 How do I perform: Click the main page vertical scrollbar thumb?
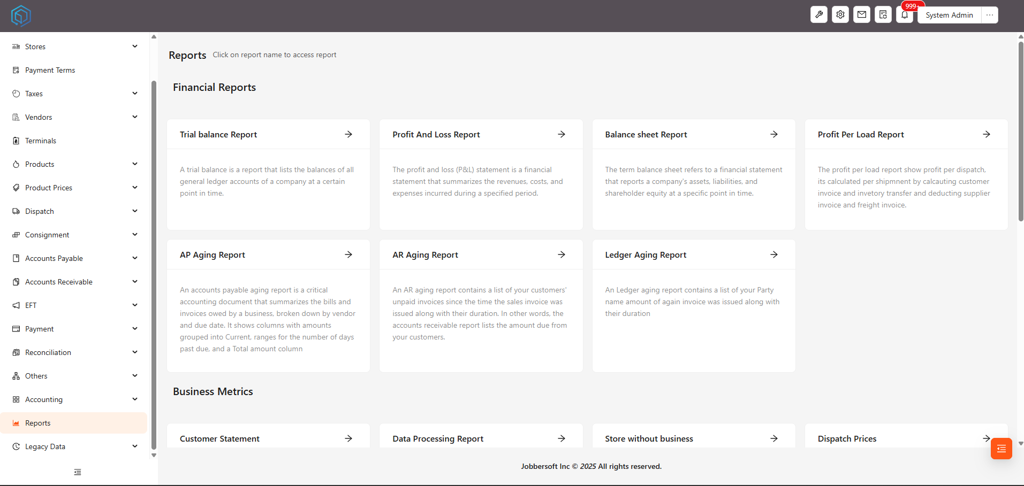(1021, 131)
